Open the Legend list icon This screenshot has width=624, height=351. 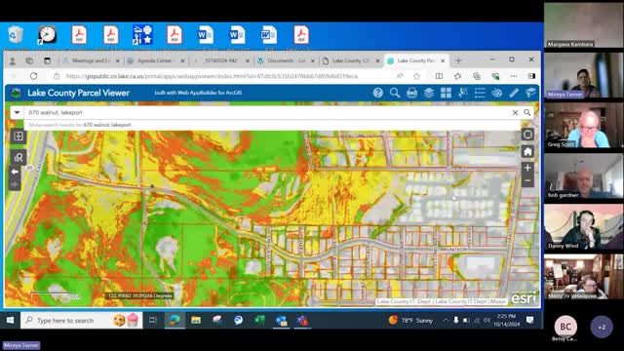coord(480,93)
